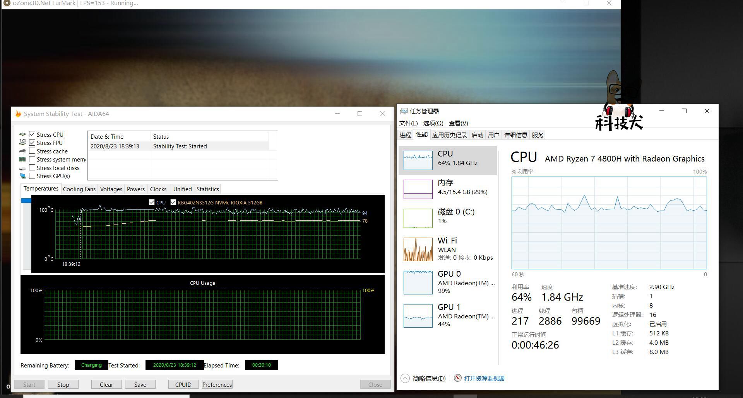Click the Charging battery status field

pyautogui.click(x=91, y=365)
